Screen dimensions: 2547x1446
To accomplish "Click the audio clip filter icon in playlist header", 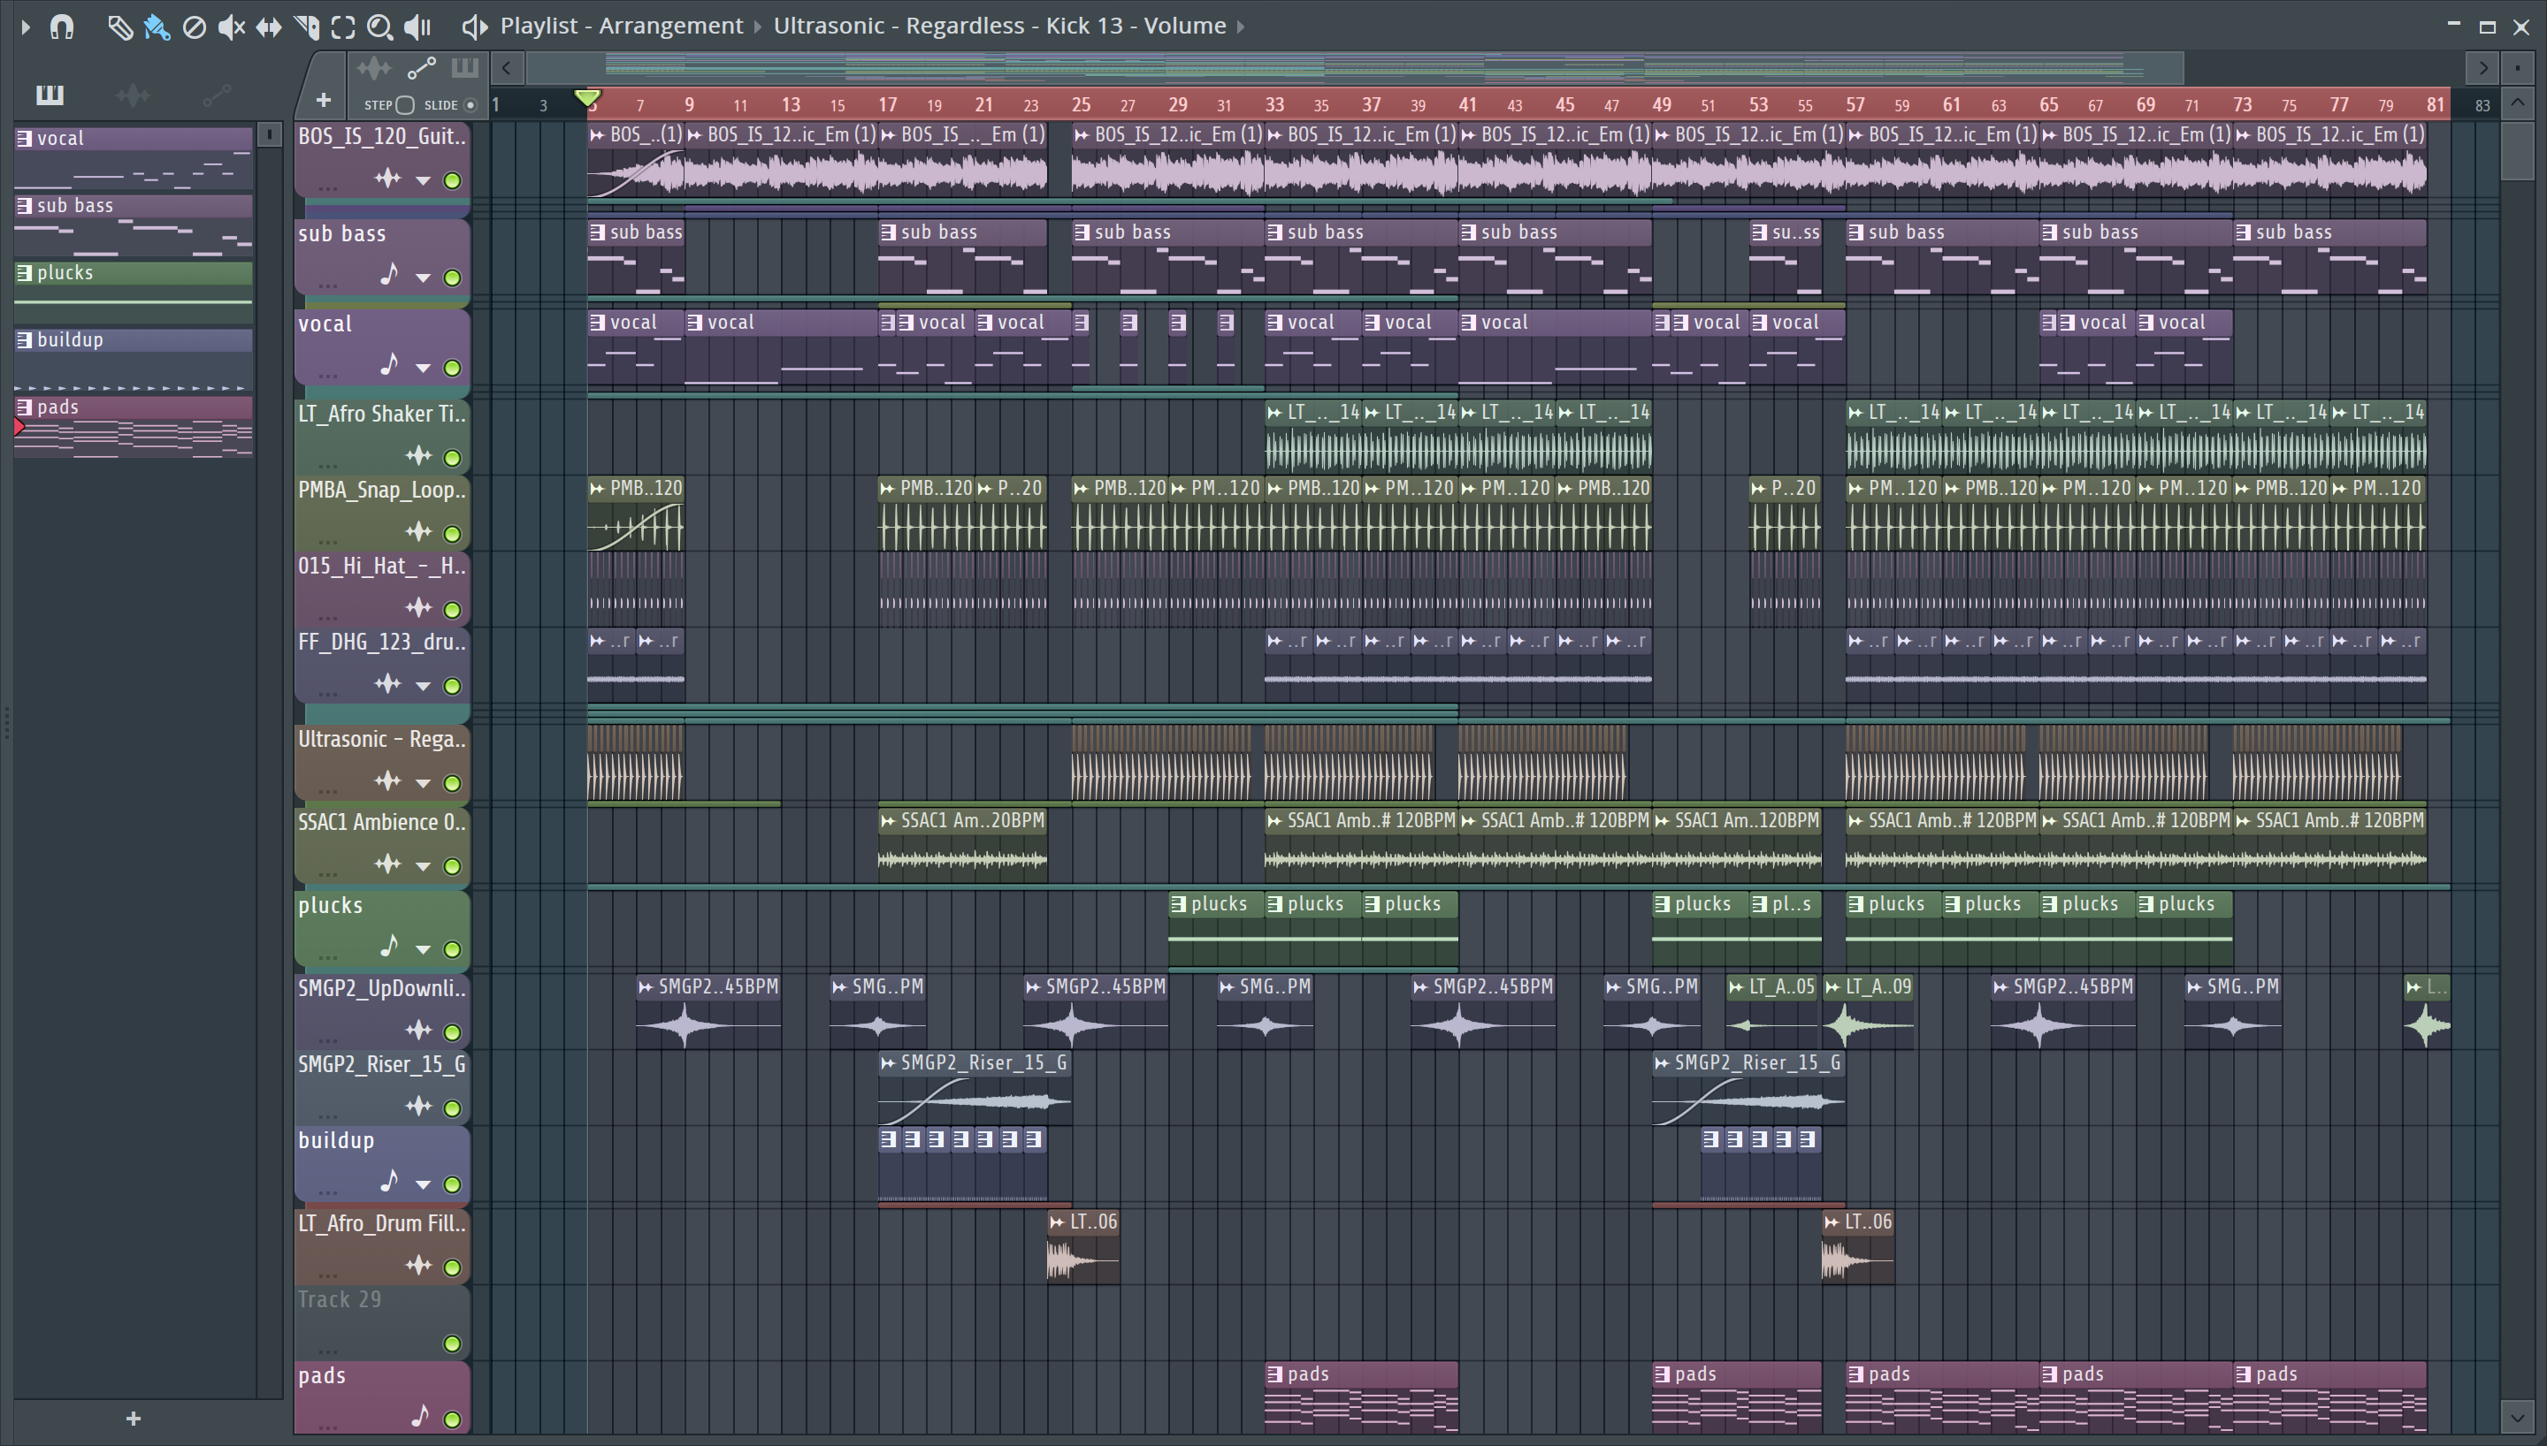I will [373, 69].
